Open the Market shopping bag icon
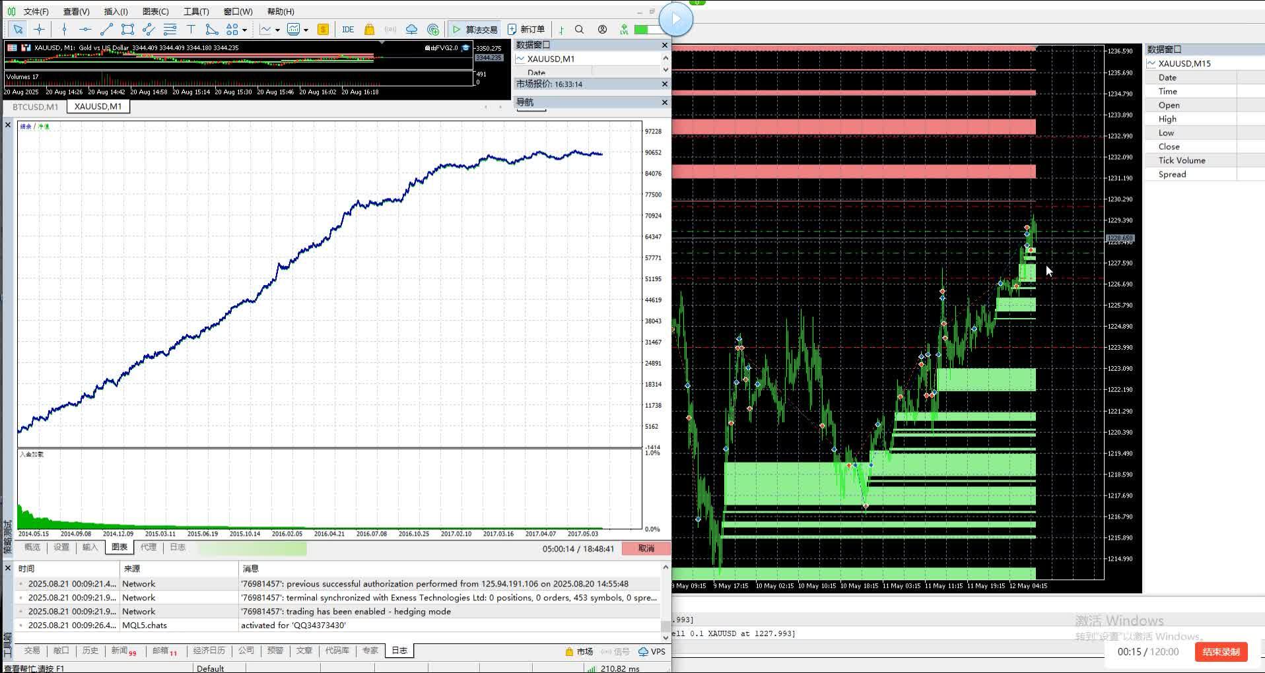The height and width of the screenshot is (673, 1265). click(369, 29)
